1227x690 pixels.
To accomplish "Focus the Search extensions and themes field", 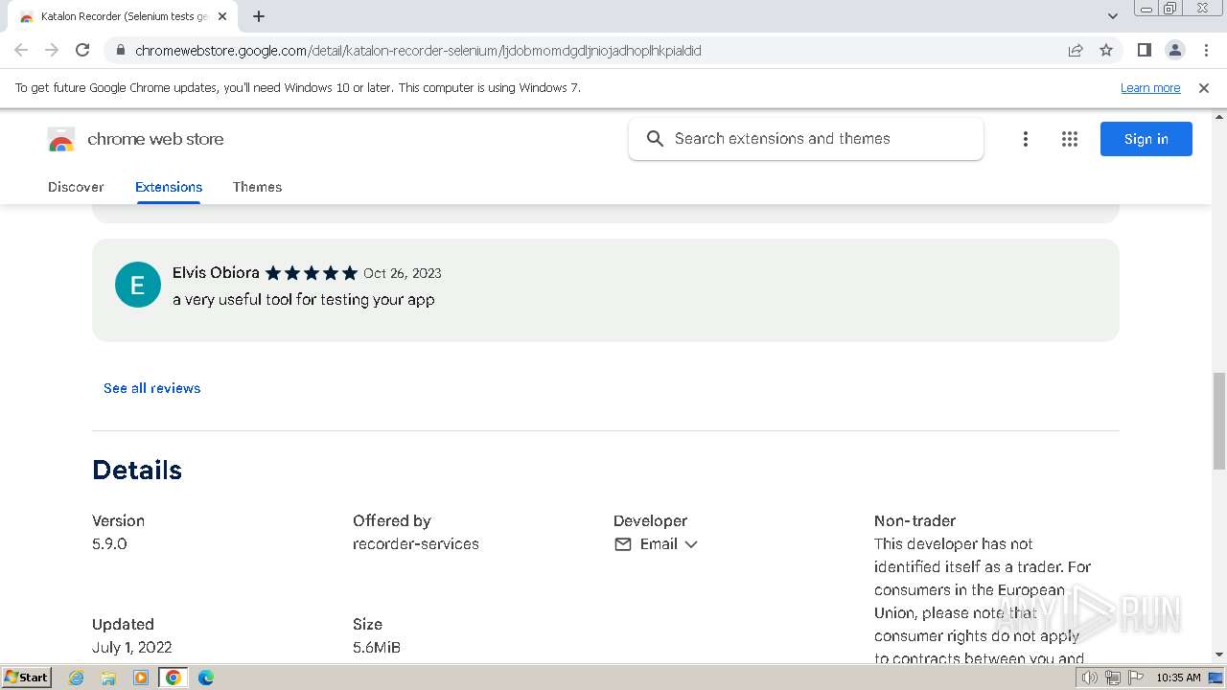I will (x=806, y=139).
